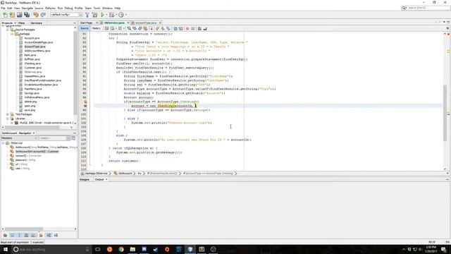This screenshot has height=254, width=451.
Task: Run the project with the green play icon
Action: tap(102, 15)
